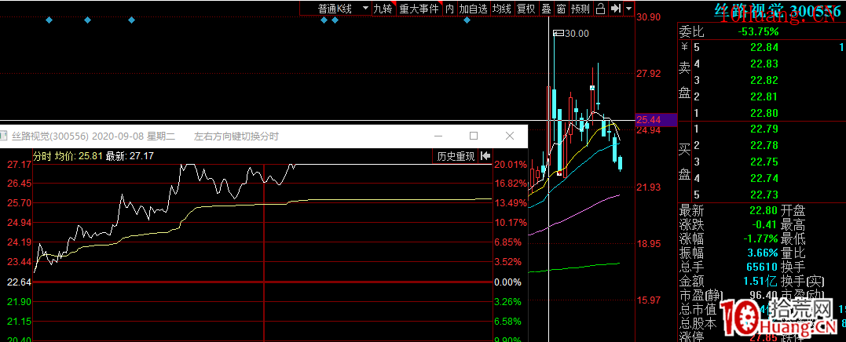Toggle the 九转 indicator
The height and width of the screenshot is (342, 846).
pyautogui.click(x=383, y=8)
